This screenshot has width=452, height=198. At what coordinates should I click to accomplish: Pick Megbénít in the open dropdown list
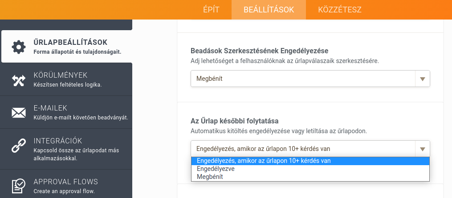pos(210,177)
